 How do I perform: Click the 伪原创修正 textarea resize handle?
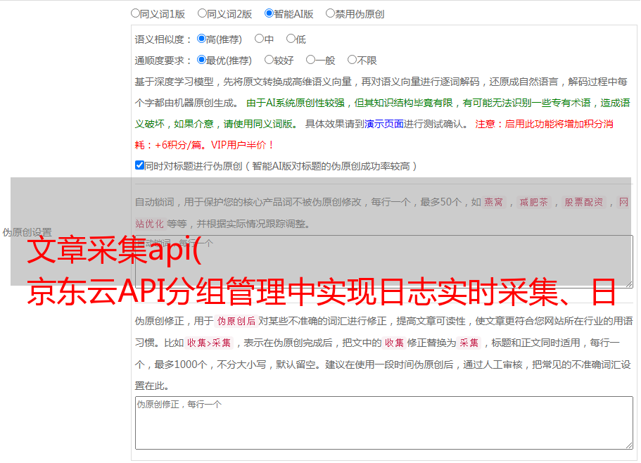pyautogui.click(x=628, y=445)
